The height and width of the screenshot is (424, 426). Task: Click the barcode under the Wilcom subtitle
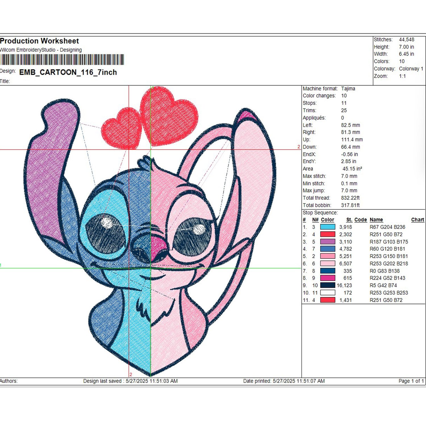tap(62, 60)
